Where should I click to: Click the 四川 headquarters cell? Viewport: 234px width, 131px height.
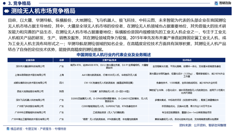point(61,83)
